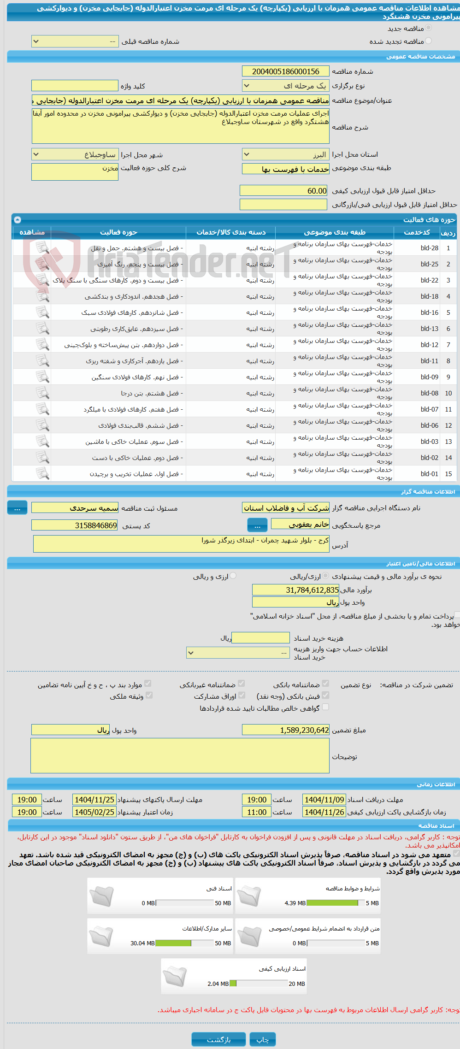
Task: Open view icon for row bld-08
Action: [x=42, y=393]
